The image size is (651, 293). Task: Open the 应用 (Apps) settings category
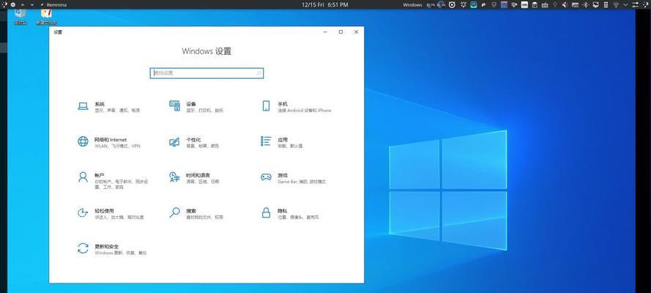coord(281,142)
